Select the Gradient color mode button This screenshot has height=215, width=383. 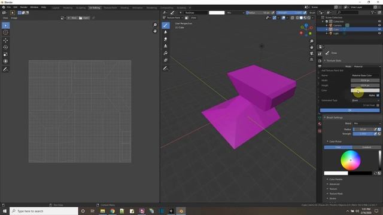(366, 148)
